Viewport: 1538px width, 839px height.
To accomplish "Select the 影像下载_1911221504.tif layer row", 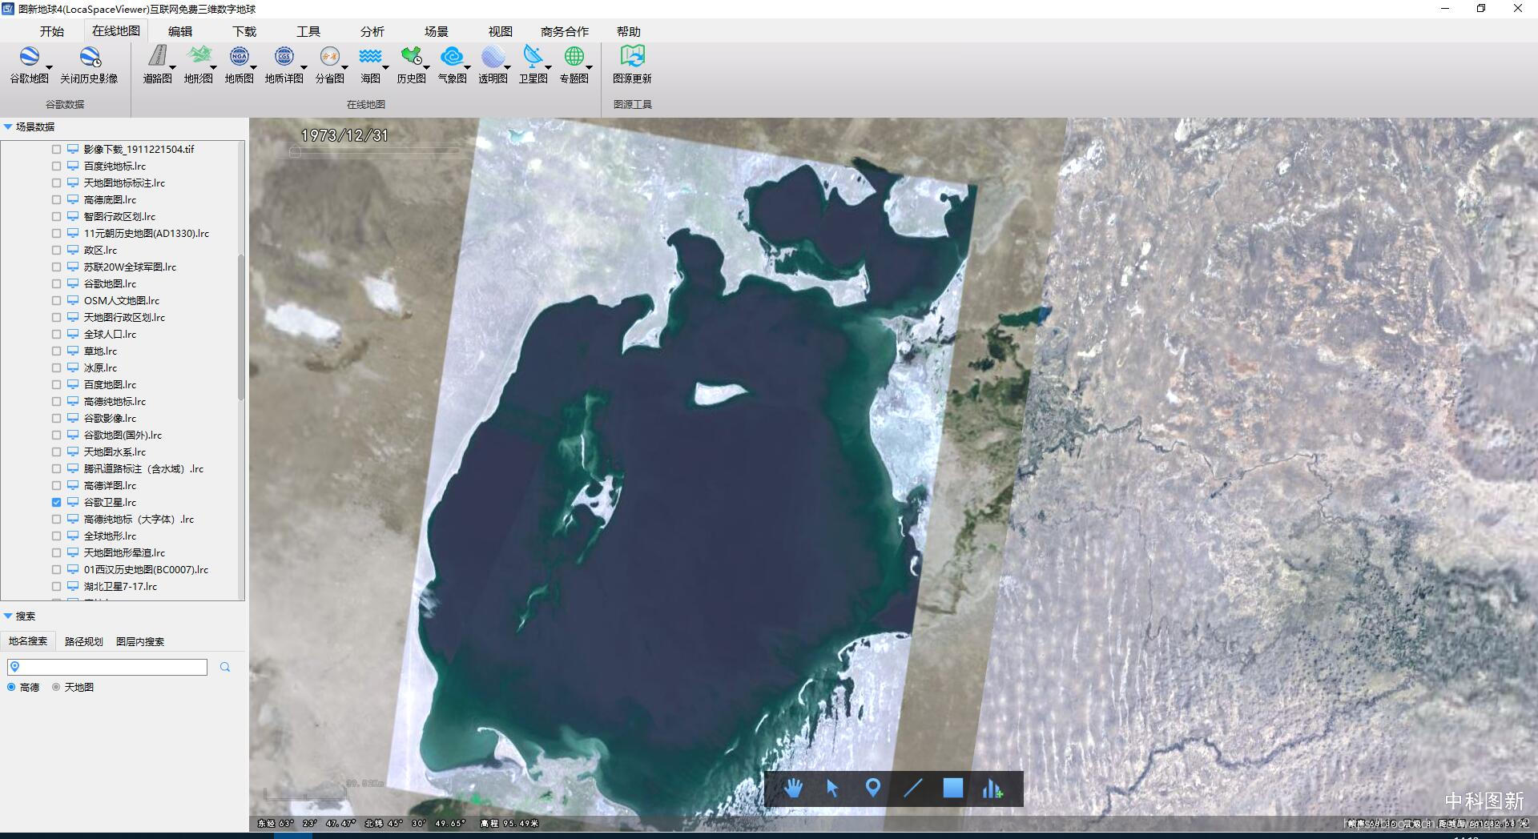I will (139, 149).
